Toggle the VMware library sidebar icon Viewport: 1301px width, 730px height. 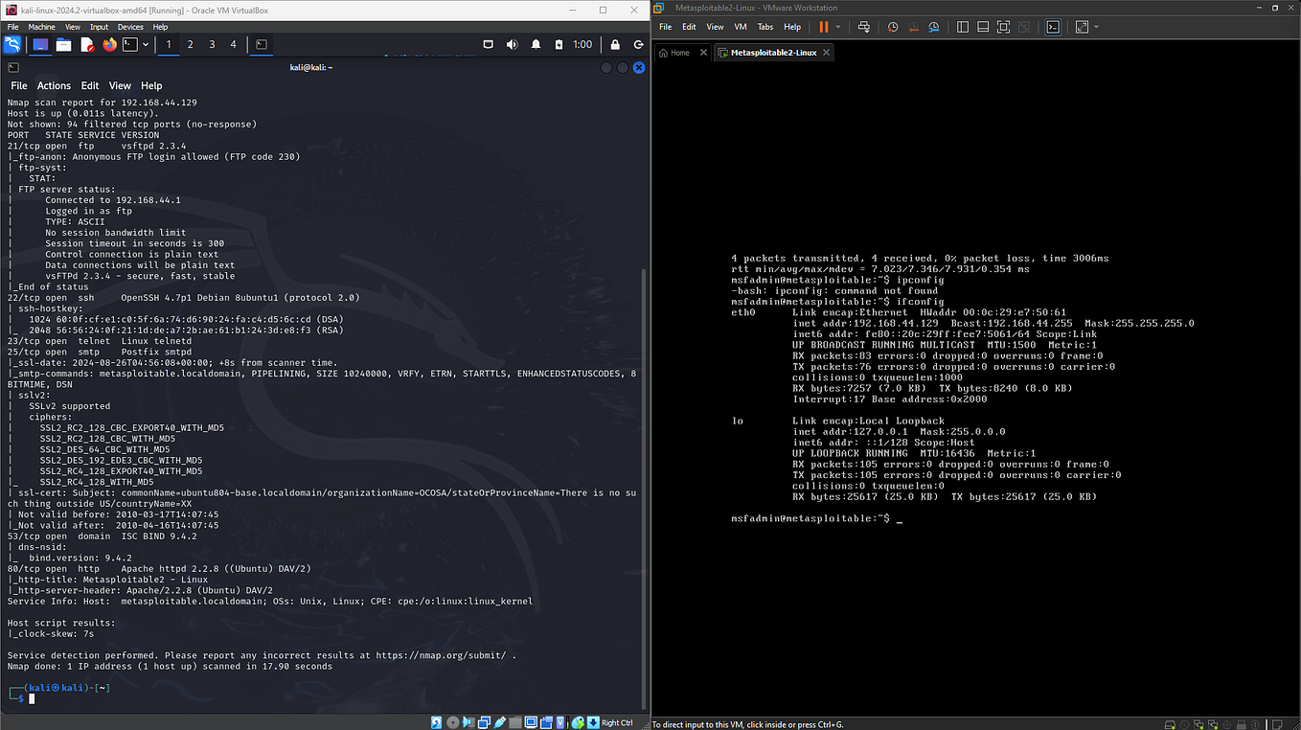(x=963, y=27)
